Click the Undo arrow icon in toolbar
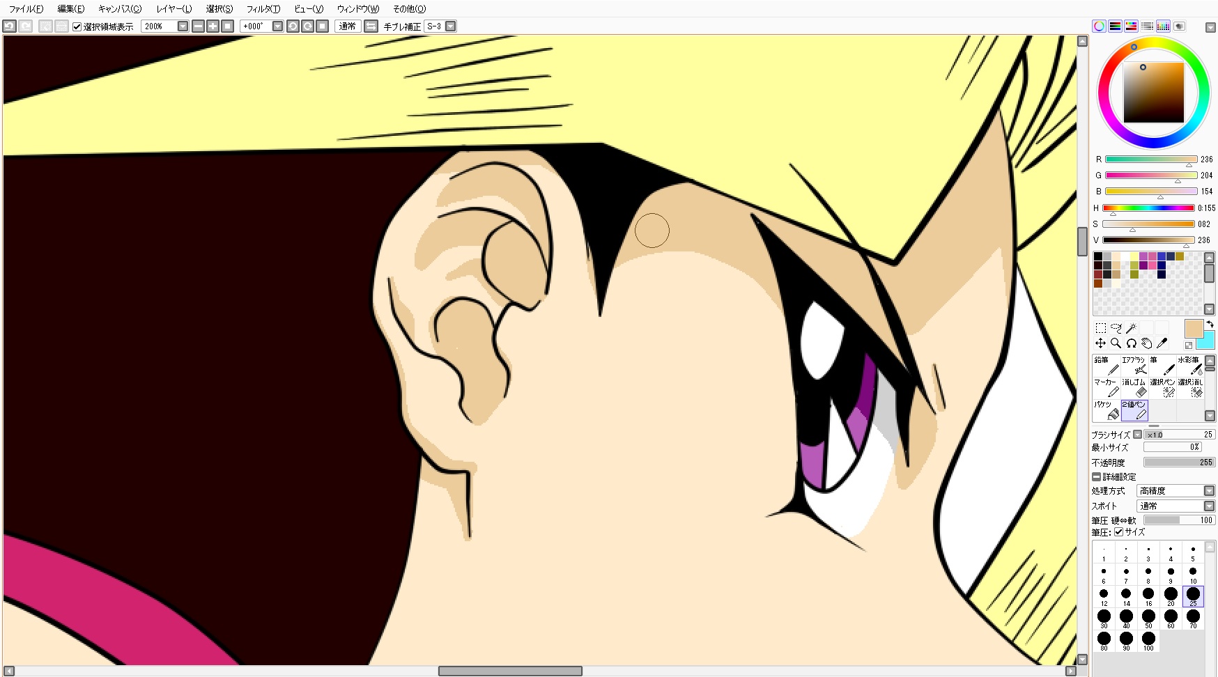Image resolution: width=1218 pixels, height=677 pixels. coord(9,26)
